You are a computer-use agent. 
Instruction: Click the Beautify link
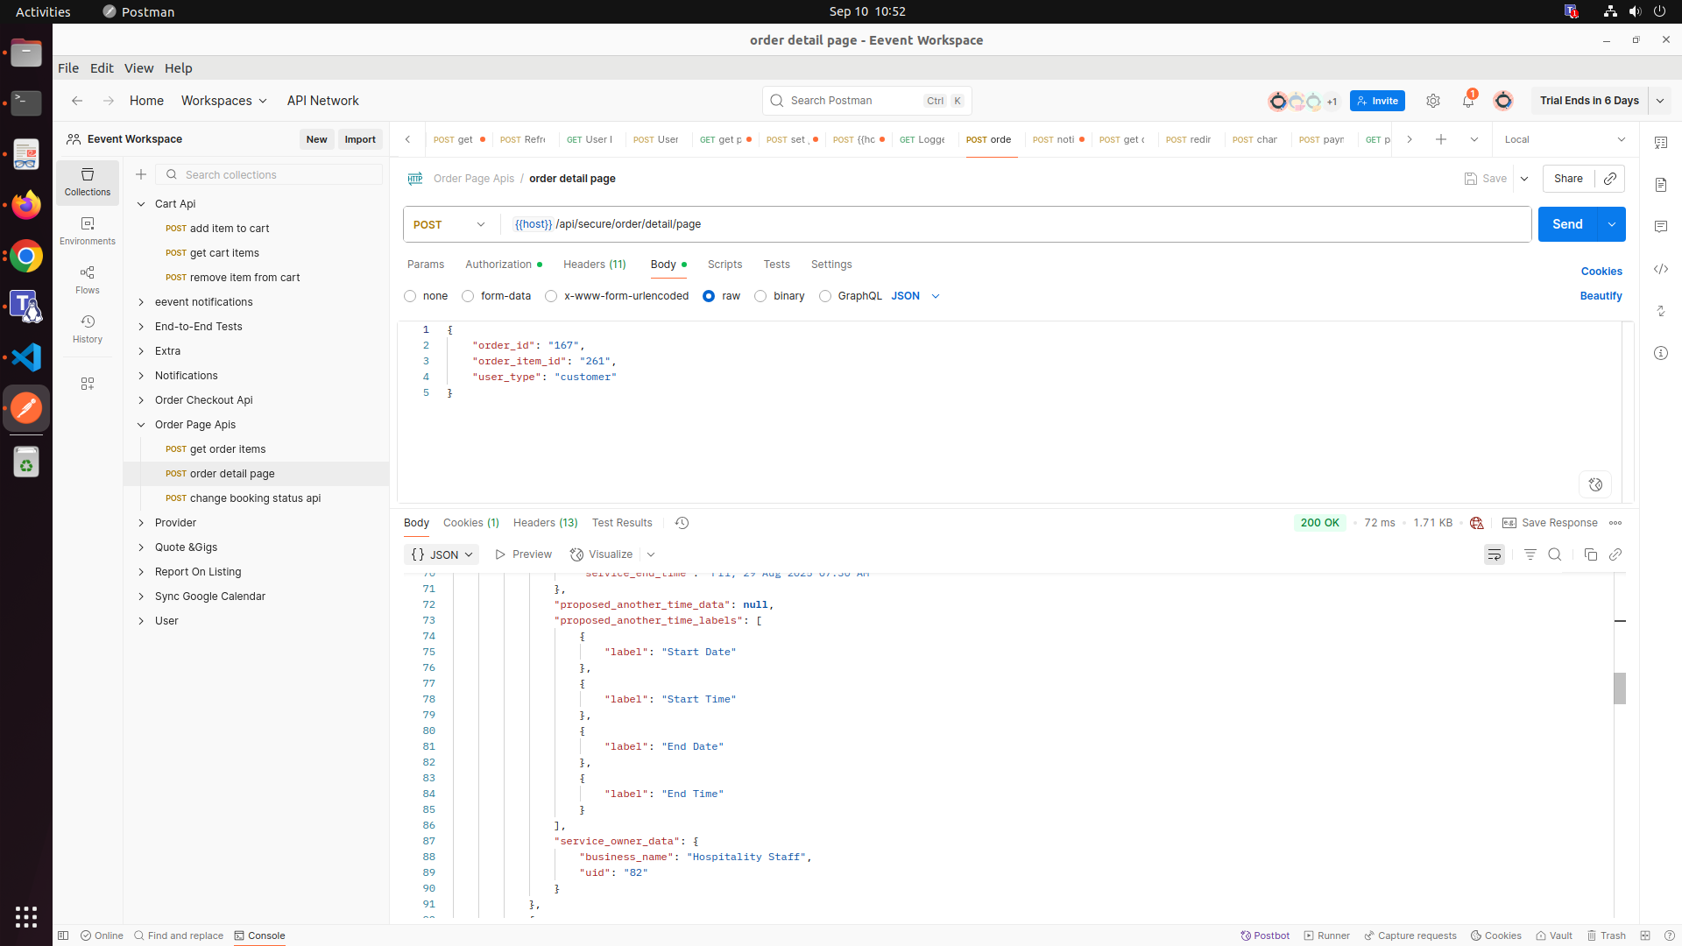1601,296
